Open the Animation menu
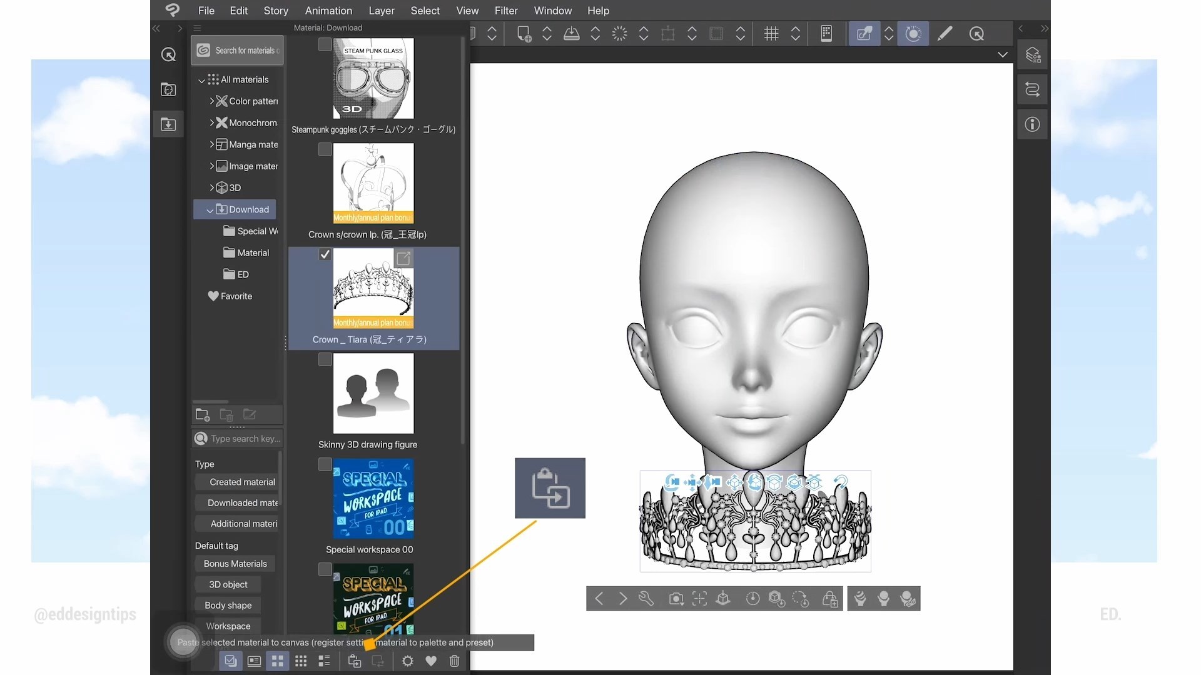 point(328,11)
